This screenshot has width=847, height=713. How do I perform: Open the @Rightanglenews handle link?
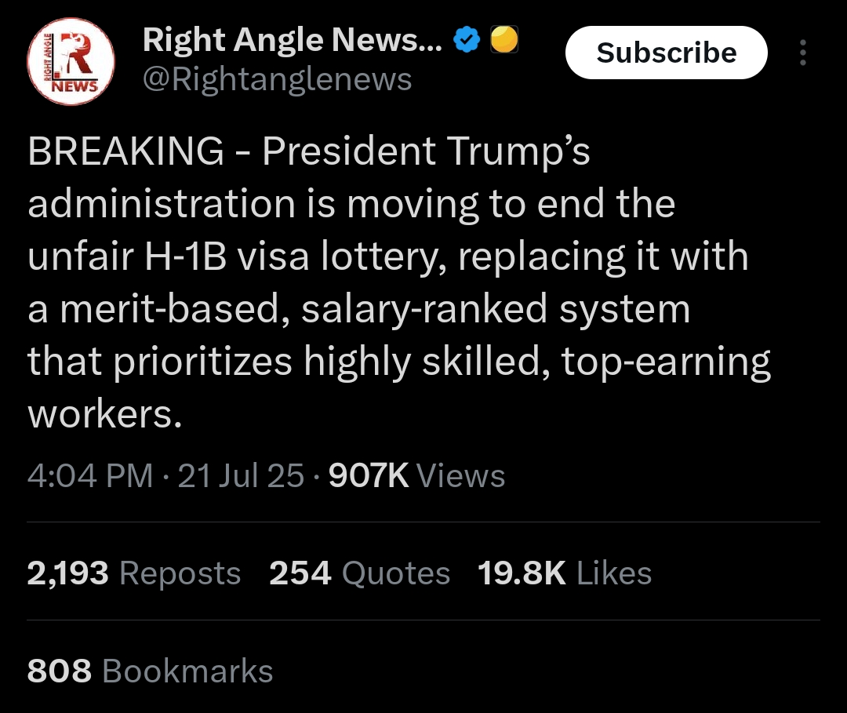point(277,79)
